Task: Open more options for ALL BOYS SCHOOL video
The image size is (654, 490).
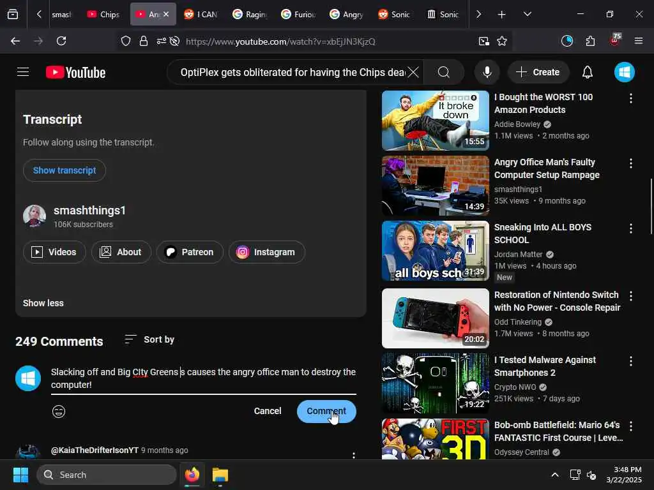Action: coord(630,228)
